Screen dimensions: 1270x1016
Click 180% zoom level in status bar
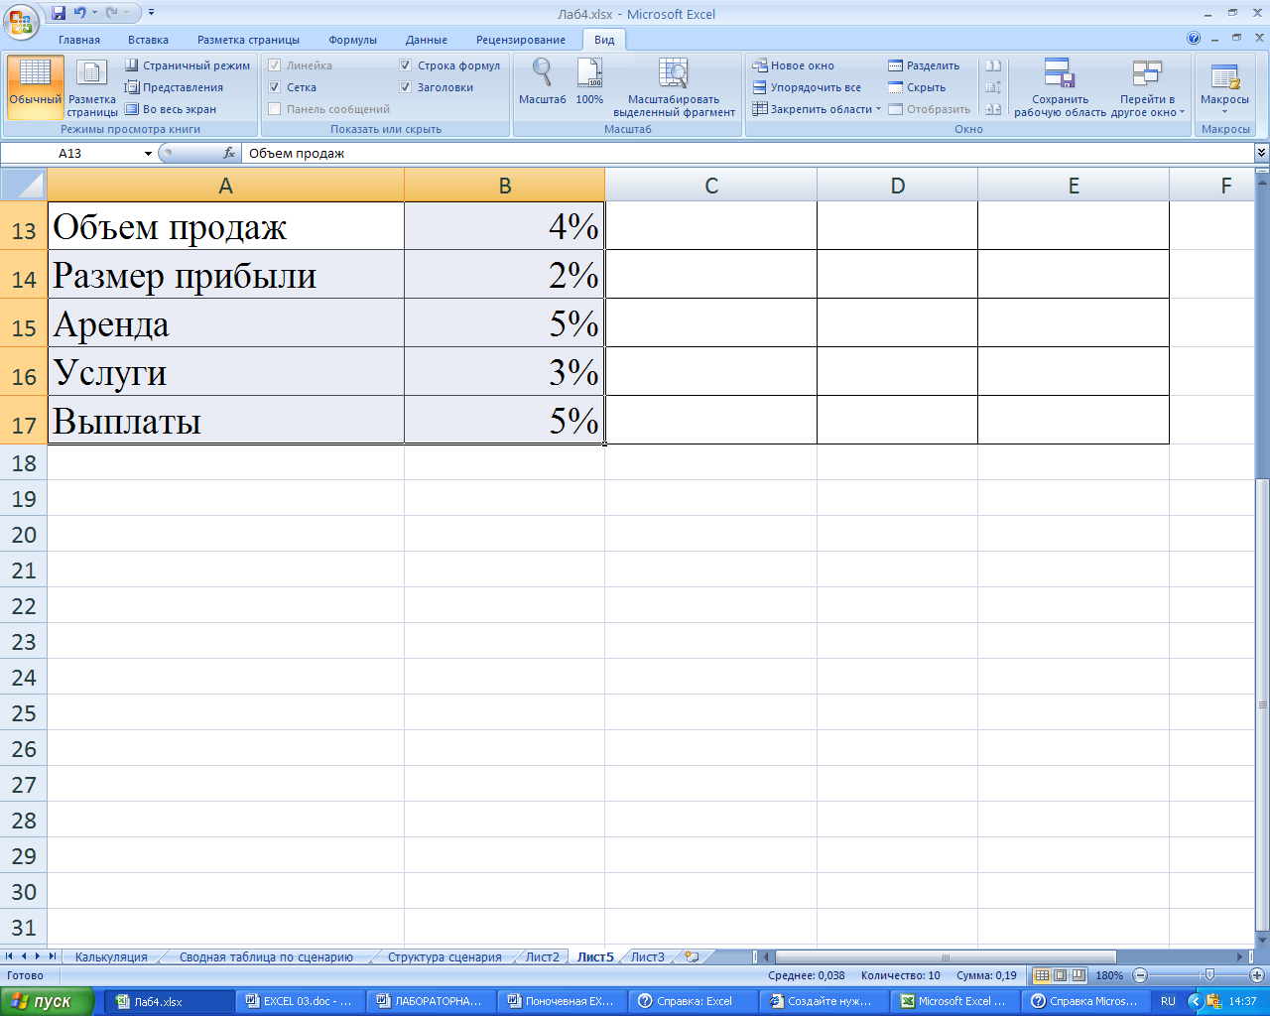1109,975
